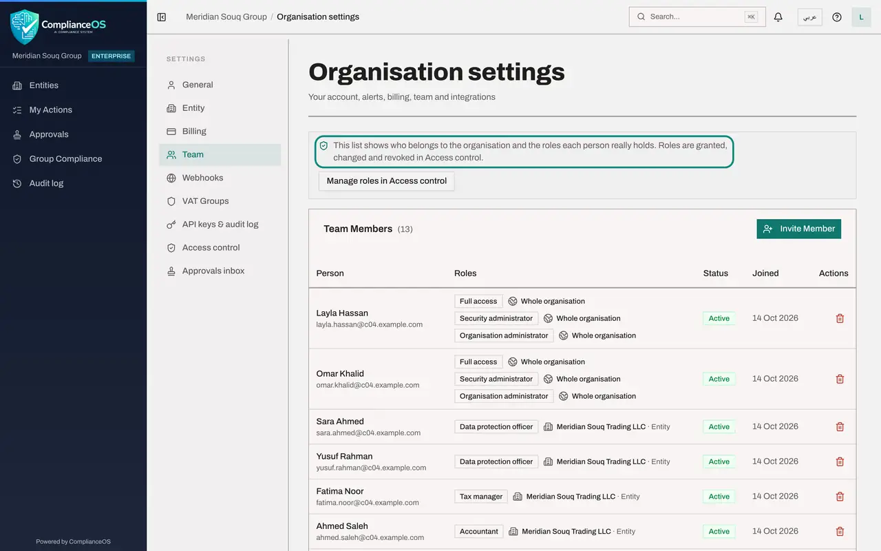This screenshot has width=881, height=551.
Task: Click layla.hassan@c04.example.com email text
Action: click(370, 324)
